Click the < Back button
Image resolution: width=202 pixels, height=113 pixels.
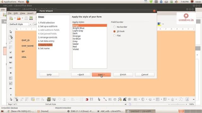[81, 75]
